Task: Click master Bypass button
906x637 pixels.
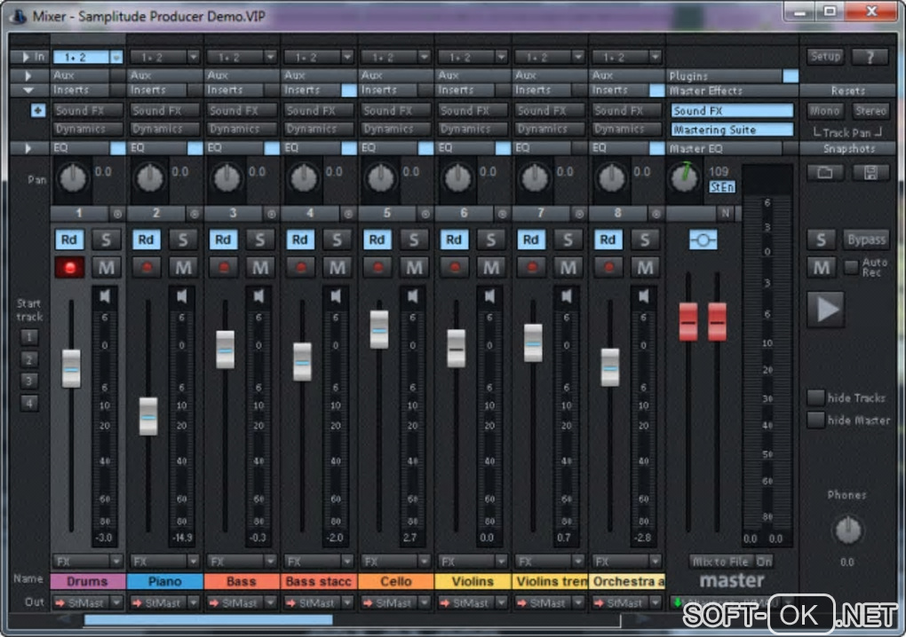Action: (x=865, y=240)
